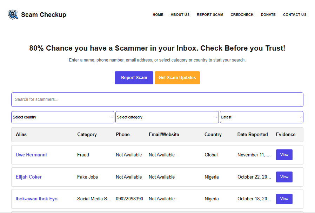The width and height of the screenshot is (315, 213).
Task: Click the orange Get Scam Updates button
Action: [x=177, y=78]
